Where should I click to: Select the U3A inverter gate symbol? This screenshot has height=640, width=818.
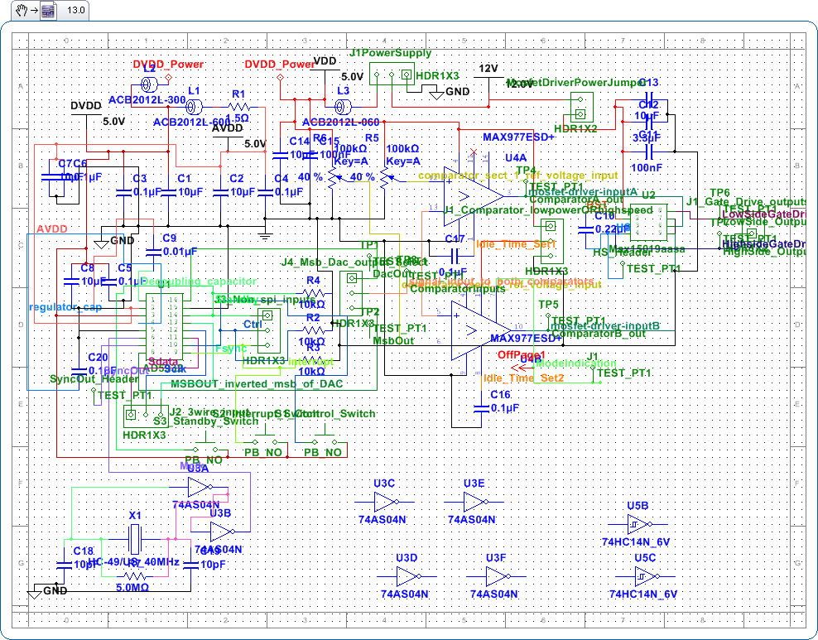[x=200, y=488]
